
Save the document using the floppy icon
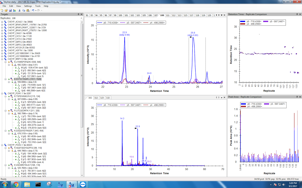tap(10, 10)
